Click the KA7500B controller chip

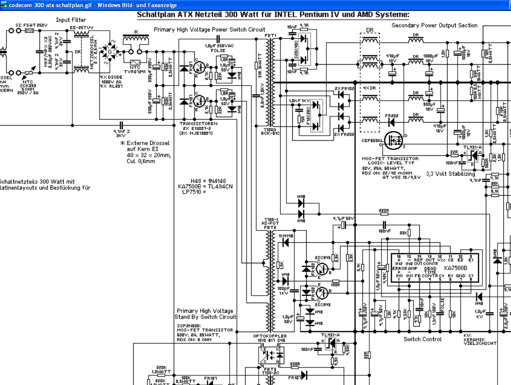pos(435,268)
